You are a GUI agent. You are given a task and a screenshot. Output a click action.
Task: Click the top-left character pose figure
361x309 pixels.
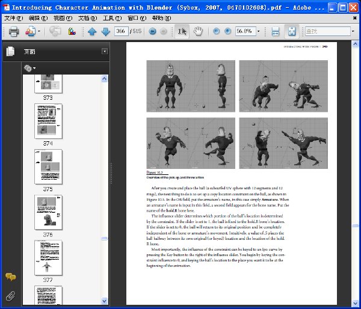[191, 86]
